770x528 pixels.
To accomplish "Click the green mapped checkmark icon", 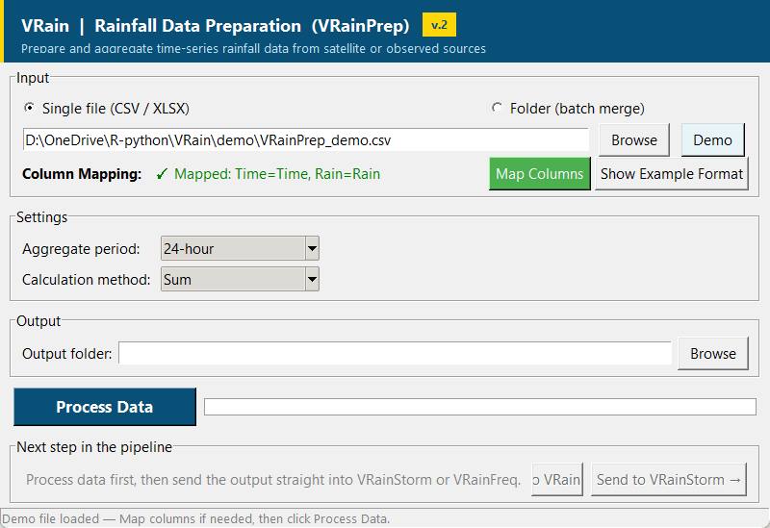I will point(162,174).
